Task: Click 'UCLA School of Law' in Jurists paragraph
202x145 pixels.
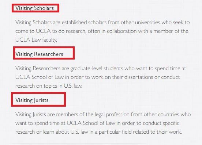Action: (x=91, y=123)
